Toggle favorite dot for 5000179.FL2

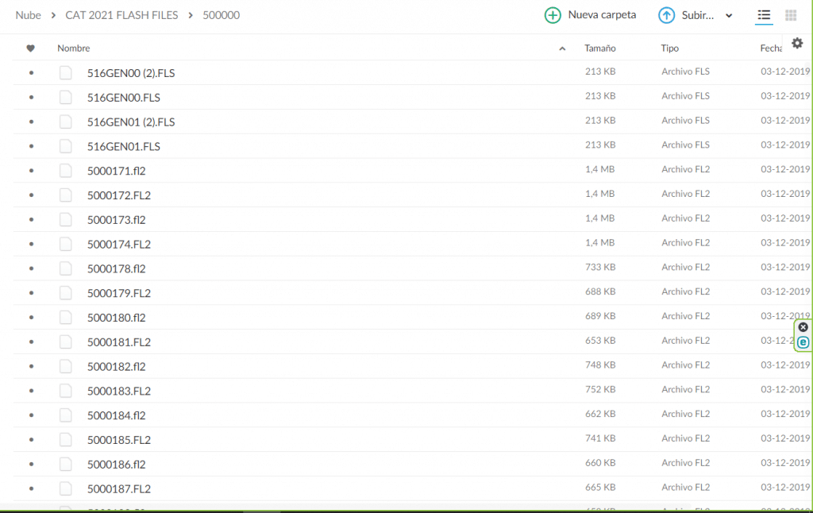click(31, 293)
